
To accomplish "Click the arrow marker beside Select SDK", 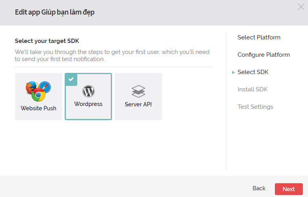I will [x=233, y=72].
